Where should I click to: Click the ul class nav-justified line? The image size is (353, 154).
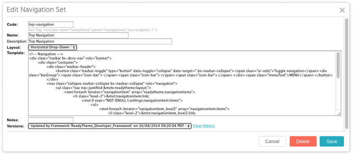point(103,88)
